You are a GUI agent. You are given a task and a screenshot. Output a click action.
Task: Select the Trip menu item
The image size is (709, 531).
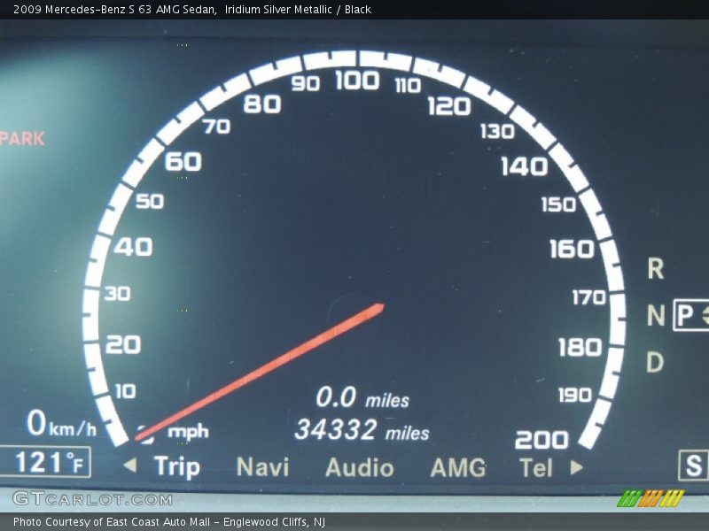coord(176,467)
